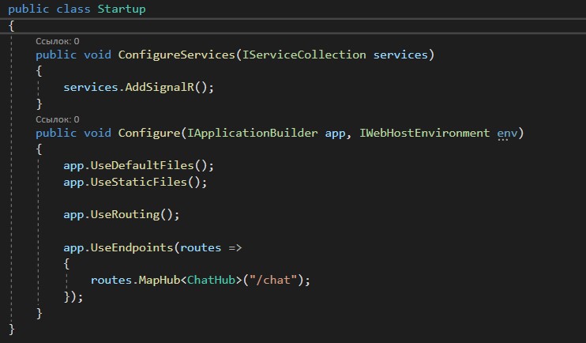Click the "Ссылок: 0" CodeLens above ConfigureServices
586x343 pixels.
[57, 41]
